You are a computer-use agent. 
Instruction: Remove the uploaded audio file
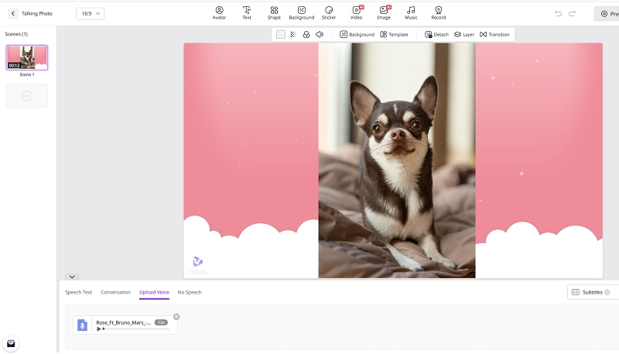176,317
